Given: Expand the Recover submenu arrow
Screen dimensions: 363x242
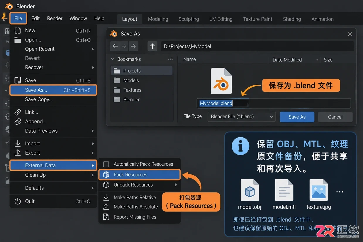Looking at the screenshot, I should point(93,67).
